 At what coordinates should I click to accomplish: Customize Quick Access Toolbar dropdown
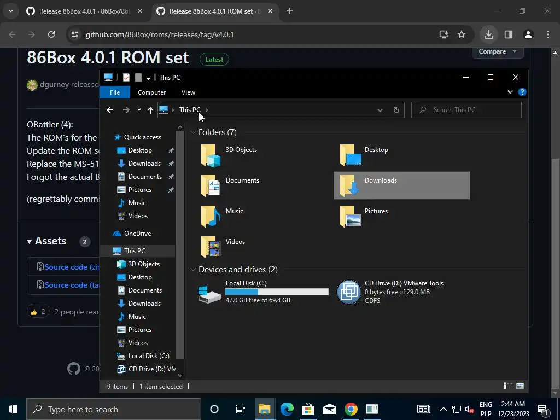click(x=148, y=78)
